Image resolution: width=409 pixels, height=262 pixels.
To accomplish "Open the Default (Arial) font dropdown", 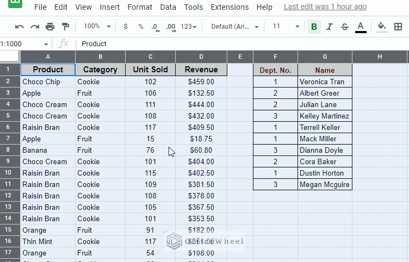I will [x=235, y=27].
